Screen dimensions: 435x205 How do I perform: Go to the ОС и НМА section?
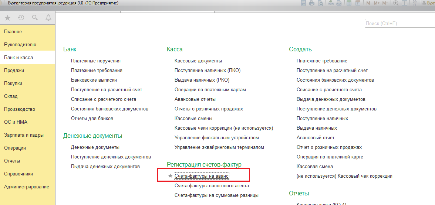(28, 122)
